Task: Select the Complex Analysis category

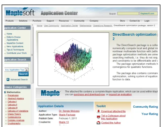Action: [x=16, y=120]
